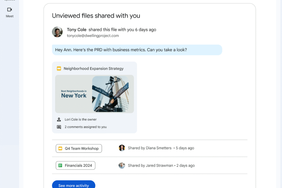This screenshot has width=282, height=188.
Task: Click the owner person icon on the file card
Action: click(59, 119)
